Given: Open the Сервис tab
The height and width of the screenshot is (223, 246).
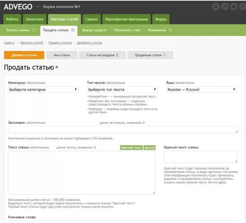Looking at the screenshot, I should click(x=92, y=19).
